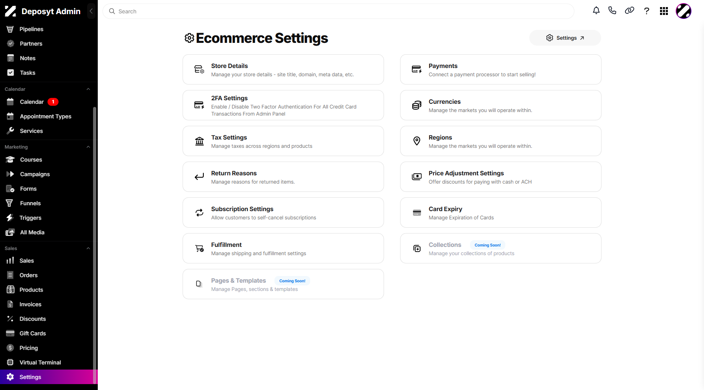Open the Subscription Settings card
The image size is (704, 390).
pos(283,213)
